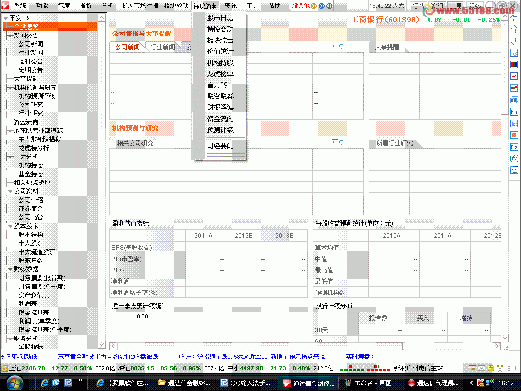Image resolution: width=521 pixels, height=391 pixels.
Task: Click 更多 link in company news section
Action: [x=338, y=46]
